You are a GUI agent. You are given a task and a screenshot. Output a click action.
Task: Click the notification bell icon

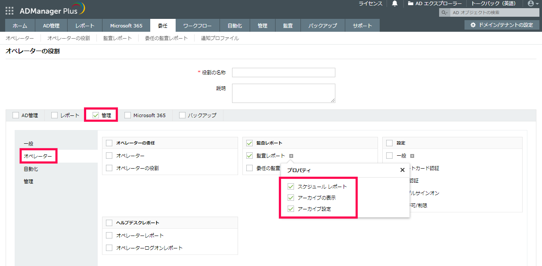[395, 4]
